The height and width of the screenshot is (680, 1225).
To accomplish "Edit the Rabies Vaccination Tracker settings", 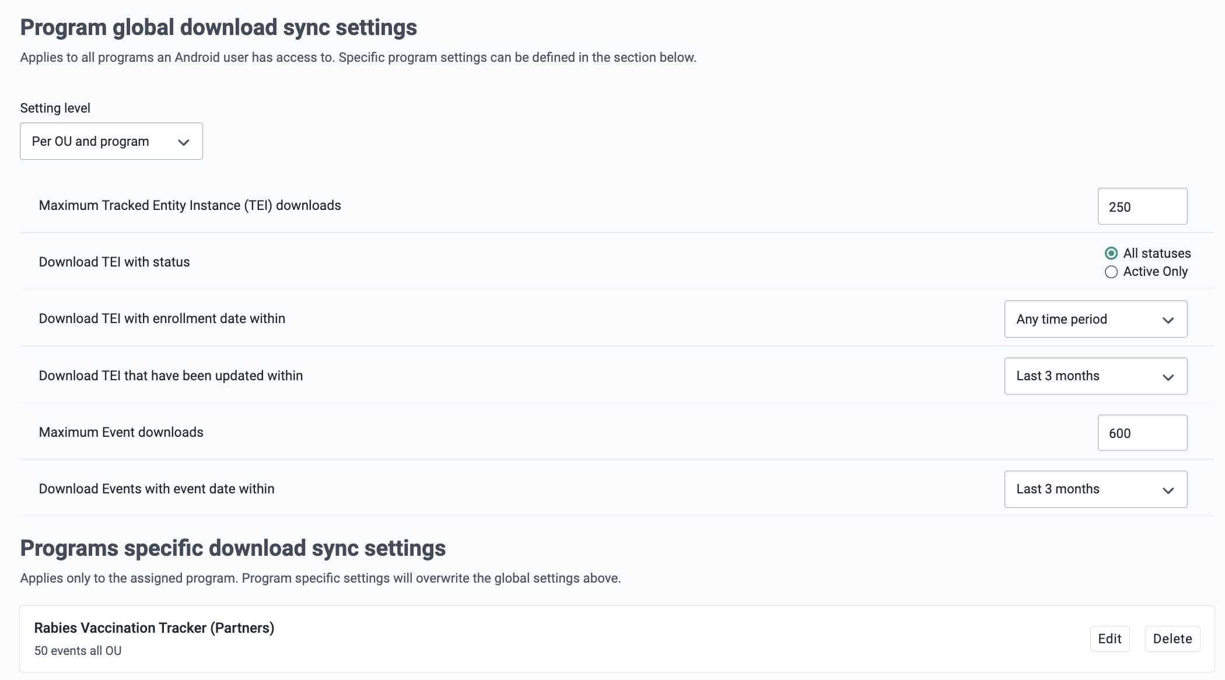I will pyautogui.click(x=1109, y=639).
